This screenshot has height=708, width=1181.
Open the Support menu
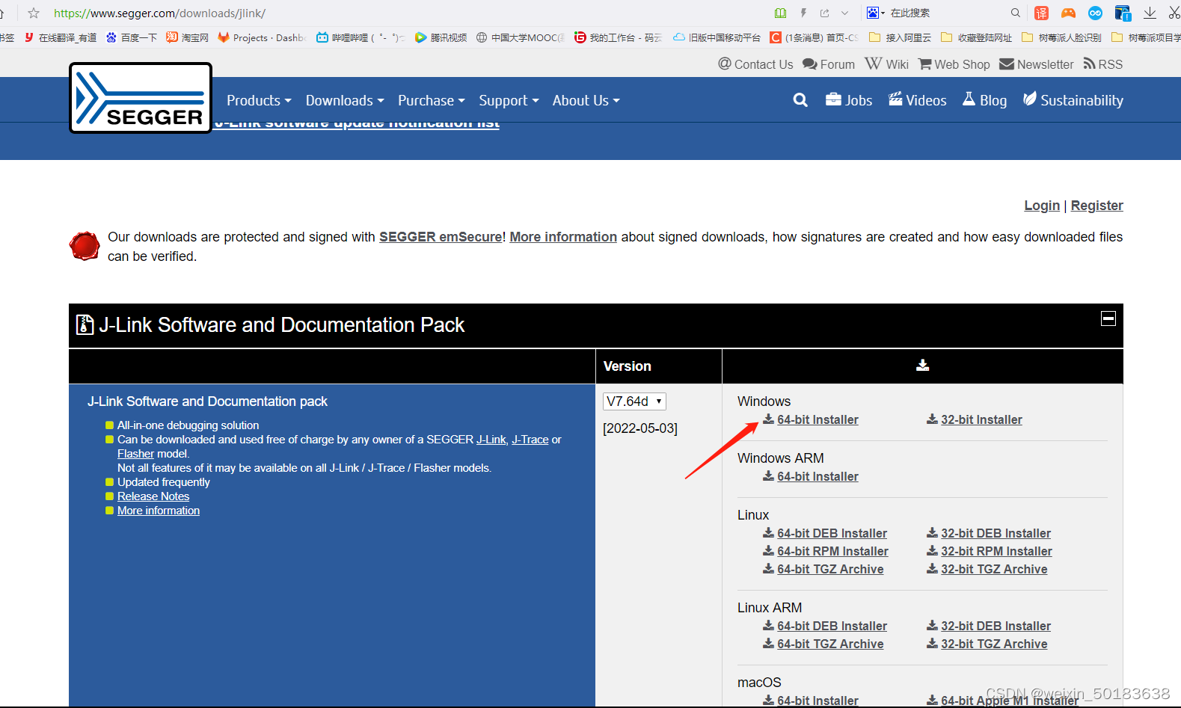click(x=509, y=100)
